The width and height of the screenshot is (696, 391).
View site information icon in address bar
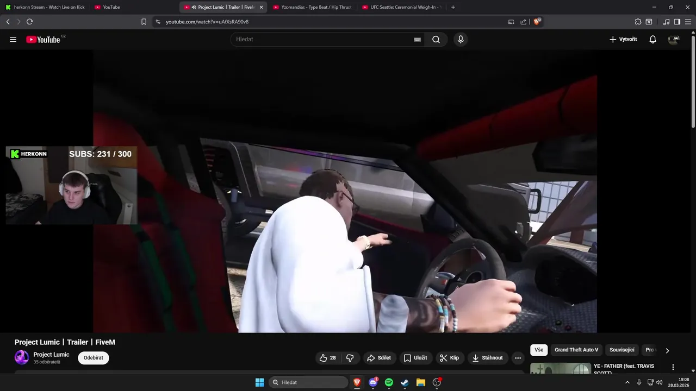pyautogui.click(x=158, y=22)
